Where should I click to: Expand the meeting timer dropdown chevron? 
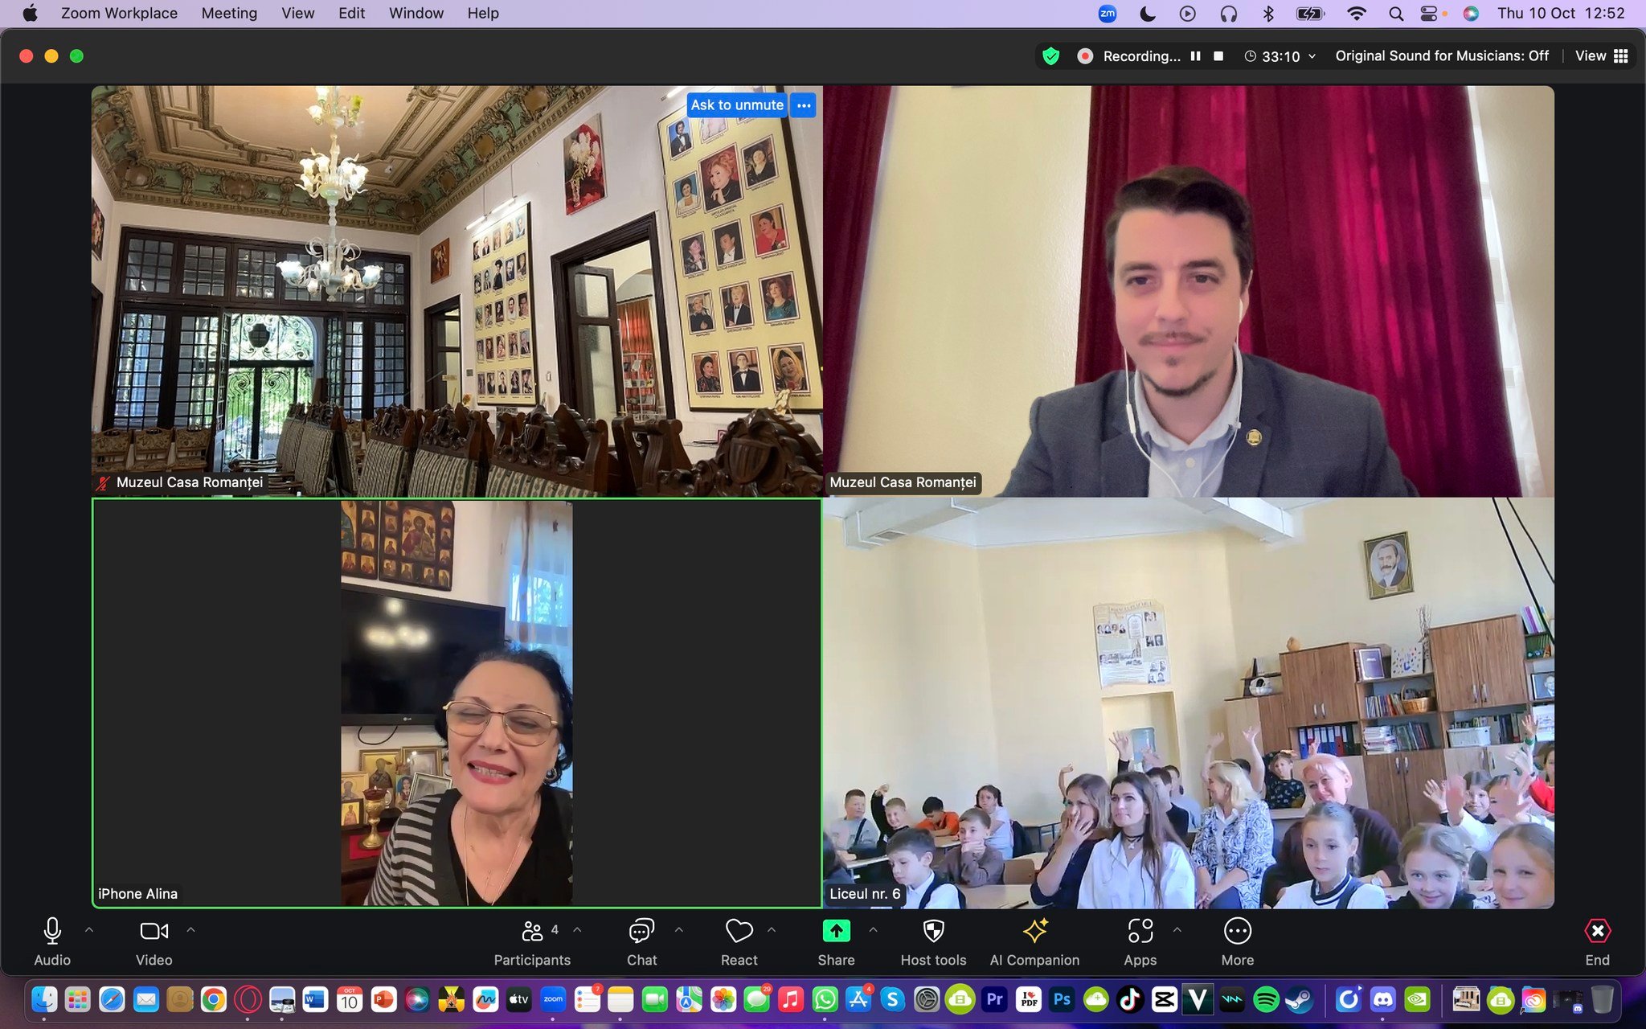click(1312, 55)
